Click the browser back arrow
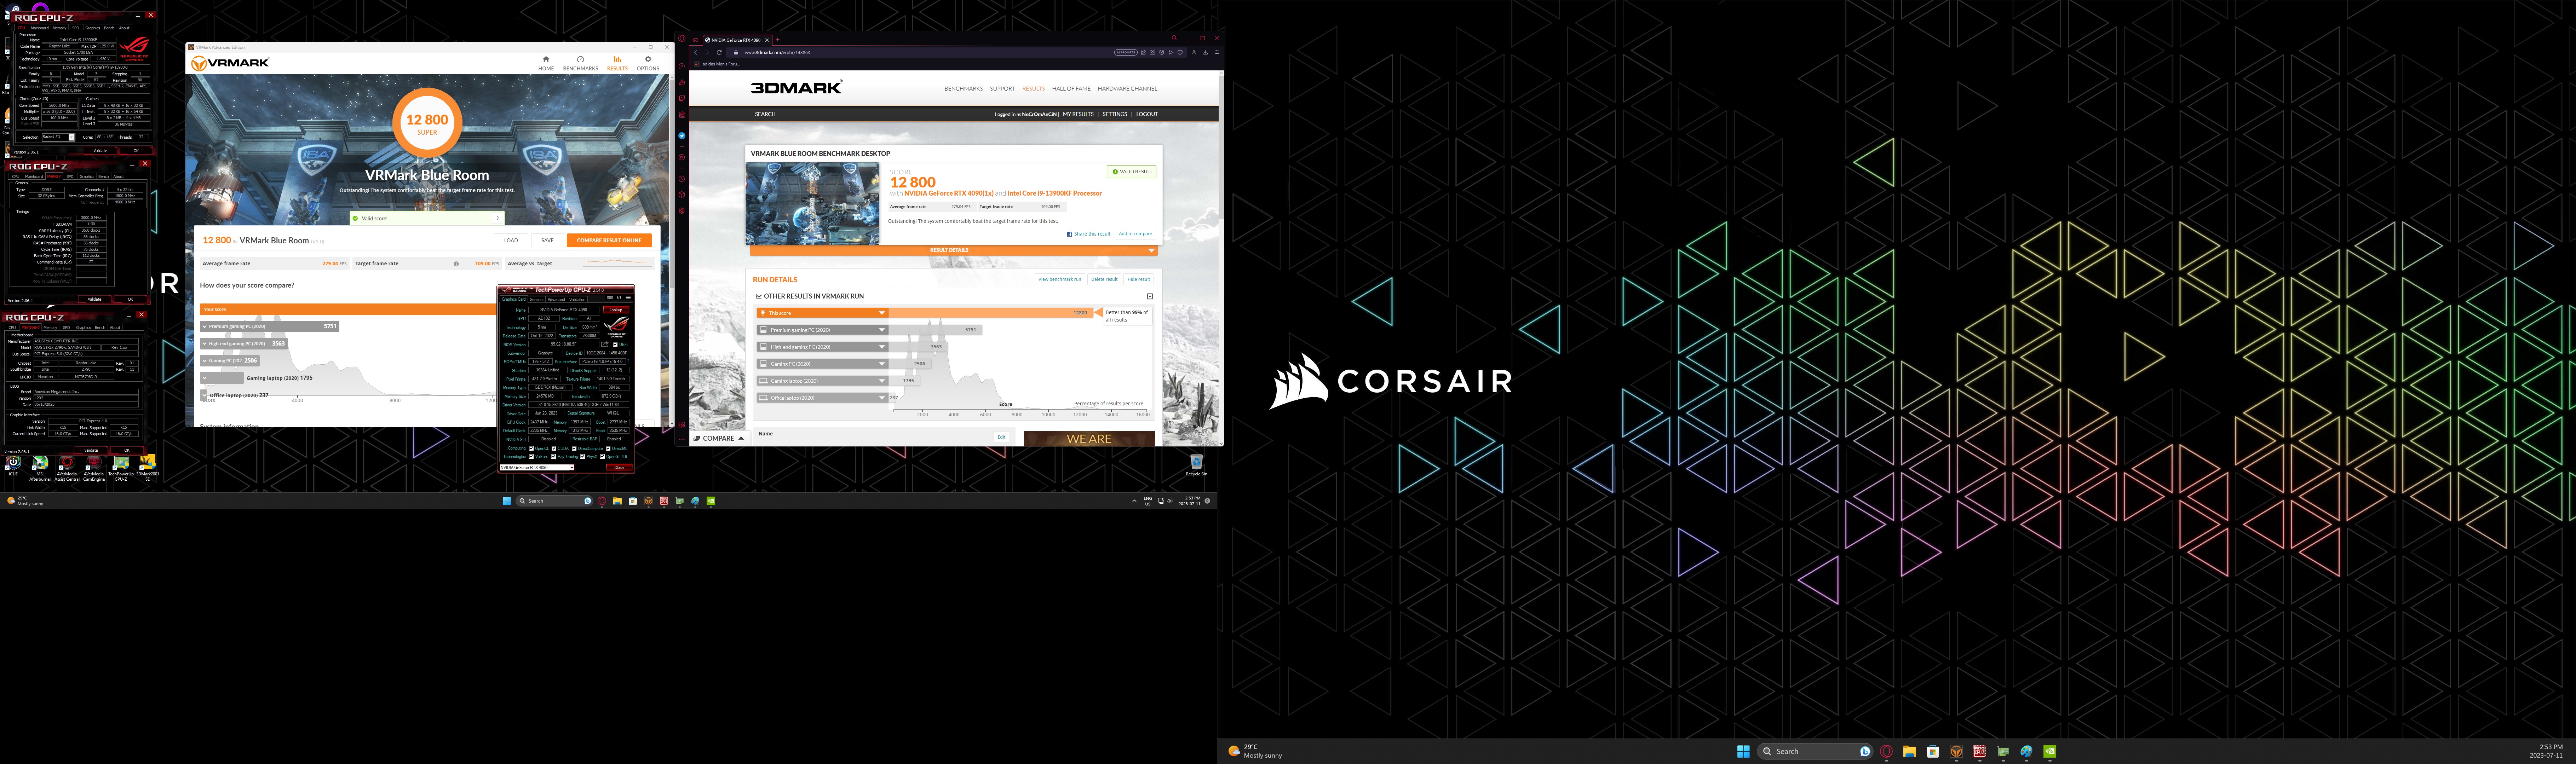2576x764 pixels. (x=696, y=52)
